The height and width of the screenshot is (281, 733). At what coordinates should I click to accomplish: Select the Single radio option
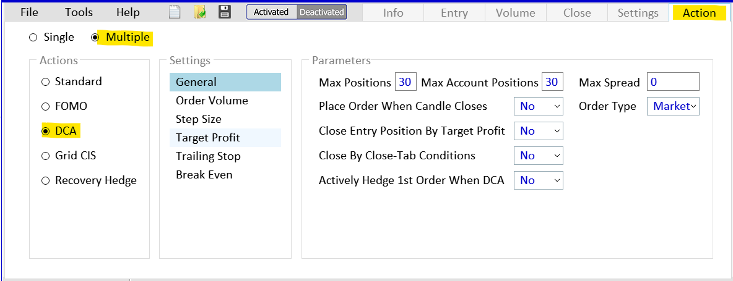[x=33, y=38]
